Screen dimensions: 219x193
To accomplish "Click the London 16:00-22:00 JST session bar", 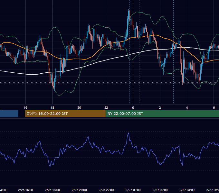I will [x=65, y=114].
